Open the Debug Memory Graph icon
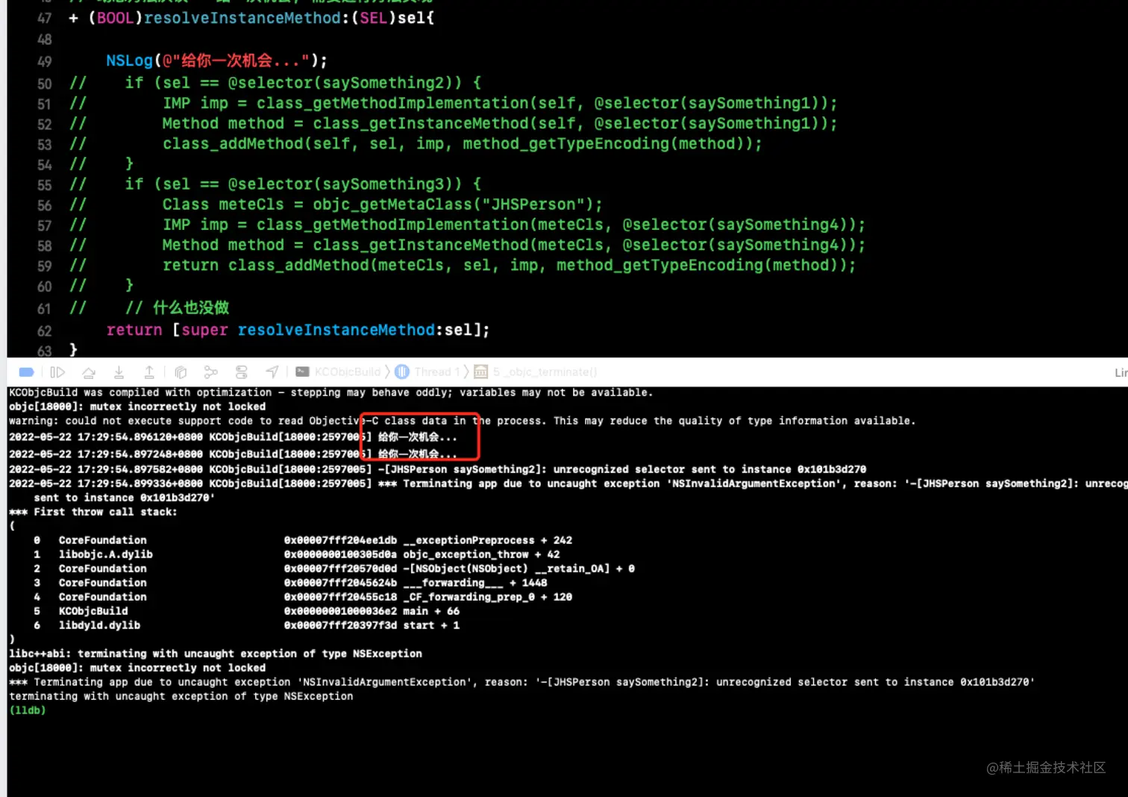Screen dimensions: 1128x797 pyautogui.click(x=211, y=372)
